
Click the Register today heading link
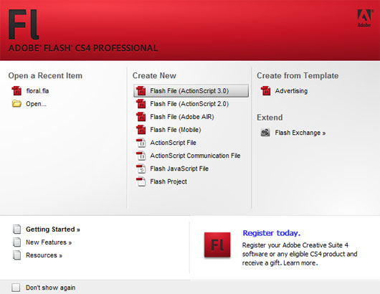tap(272, 233)
